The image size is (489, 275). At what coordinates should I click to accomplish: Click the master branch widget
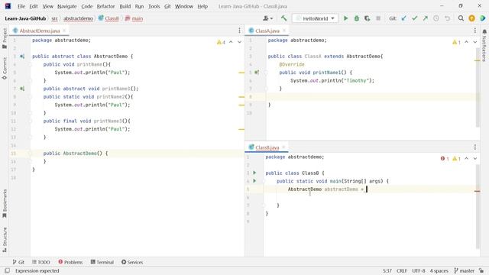click(x=464, y=270)
